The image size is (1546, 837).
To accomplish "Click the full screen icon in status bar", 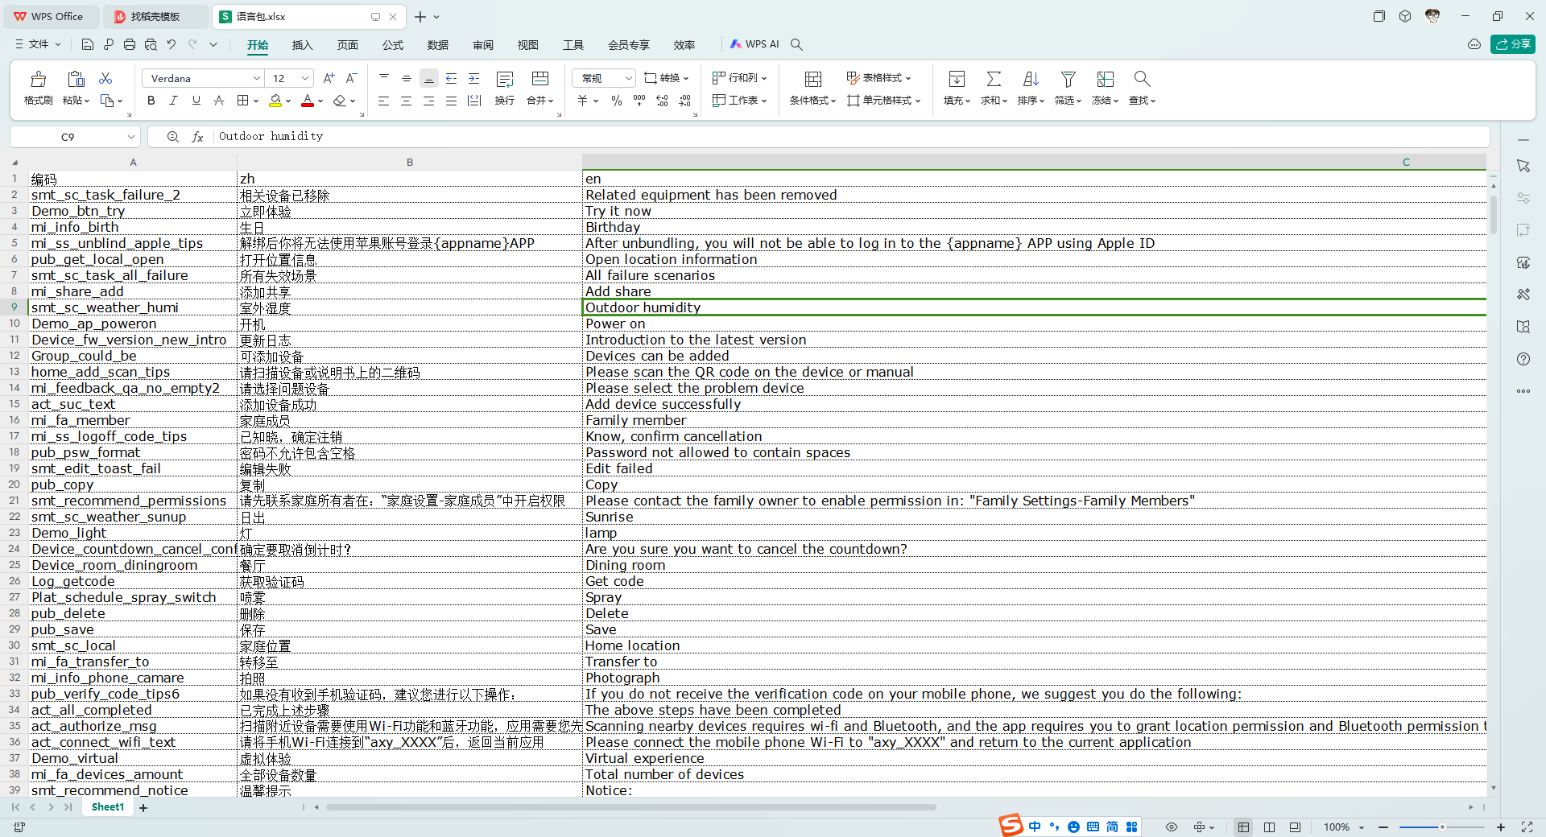I will (1527, 827).
